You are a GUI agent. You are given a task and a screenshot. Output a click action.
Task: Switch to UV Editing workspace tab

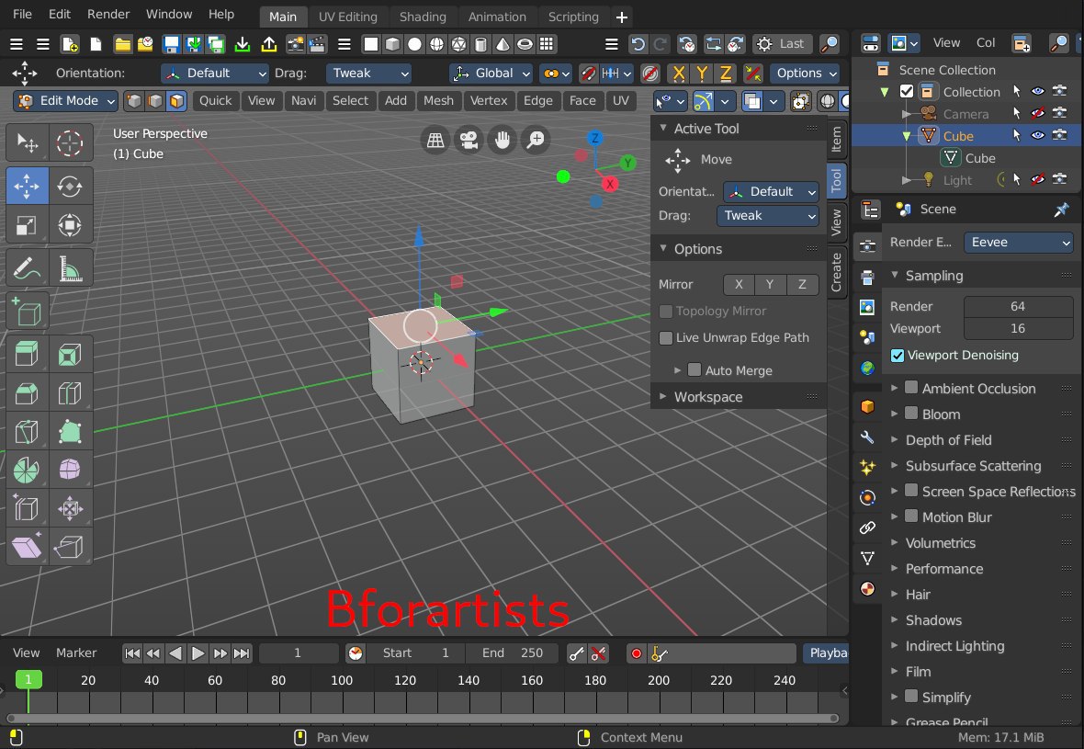pos(348,17)
